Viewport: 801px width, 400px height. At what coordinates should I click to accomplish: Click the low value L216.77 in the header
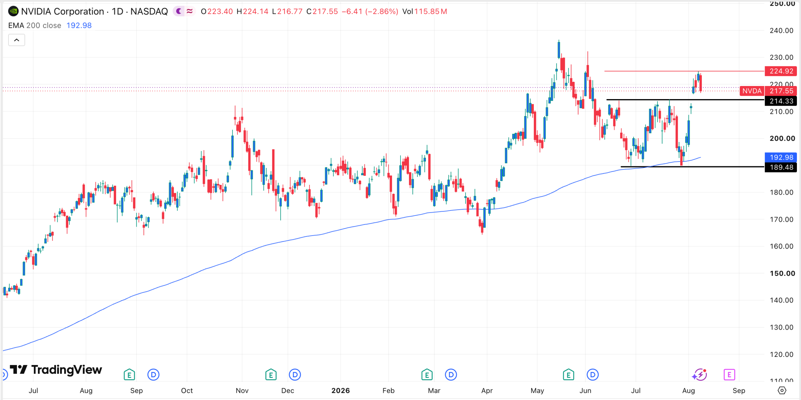coord(287,12)
